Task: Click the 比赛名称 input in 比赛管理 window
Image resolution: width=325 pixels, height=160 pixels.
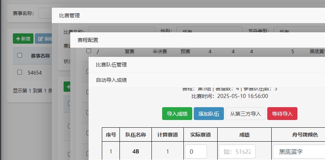Action: (x=122, y=29)
